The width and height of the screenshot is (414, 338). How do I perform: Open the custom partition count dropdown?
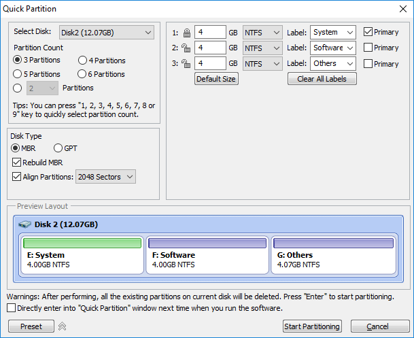(x=42, y=88)
